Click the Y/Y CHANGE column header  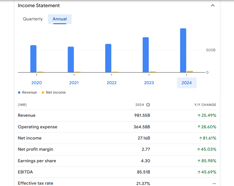pos(205,105)
